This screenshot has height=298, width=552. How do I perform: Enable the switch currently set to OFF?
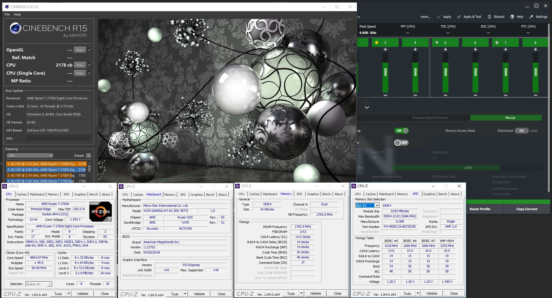click(x=401, y=143)
